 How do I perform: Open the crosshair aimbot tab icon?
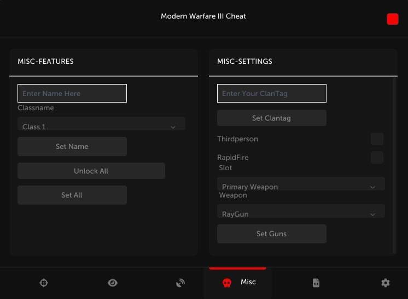(x=44, y=283)
